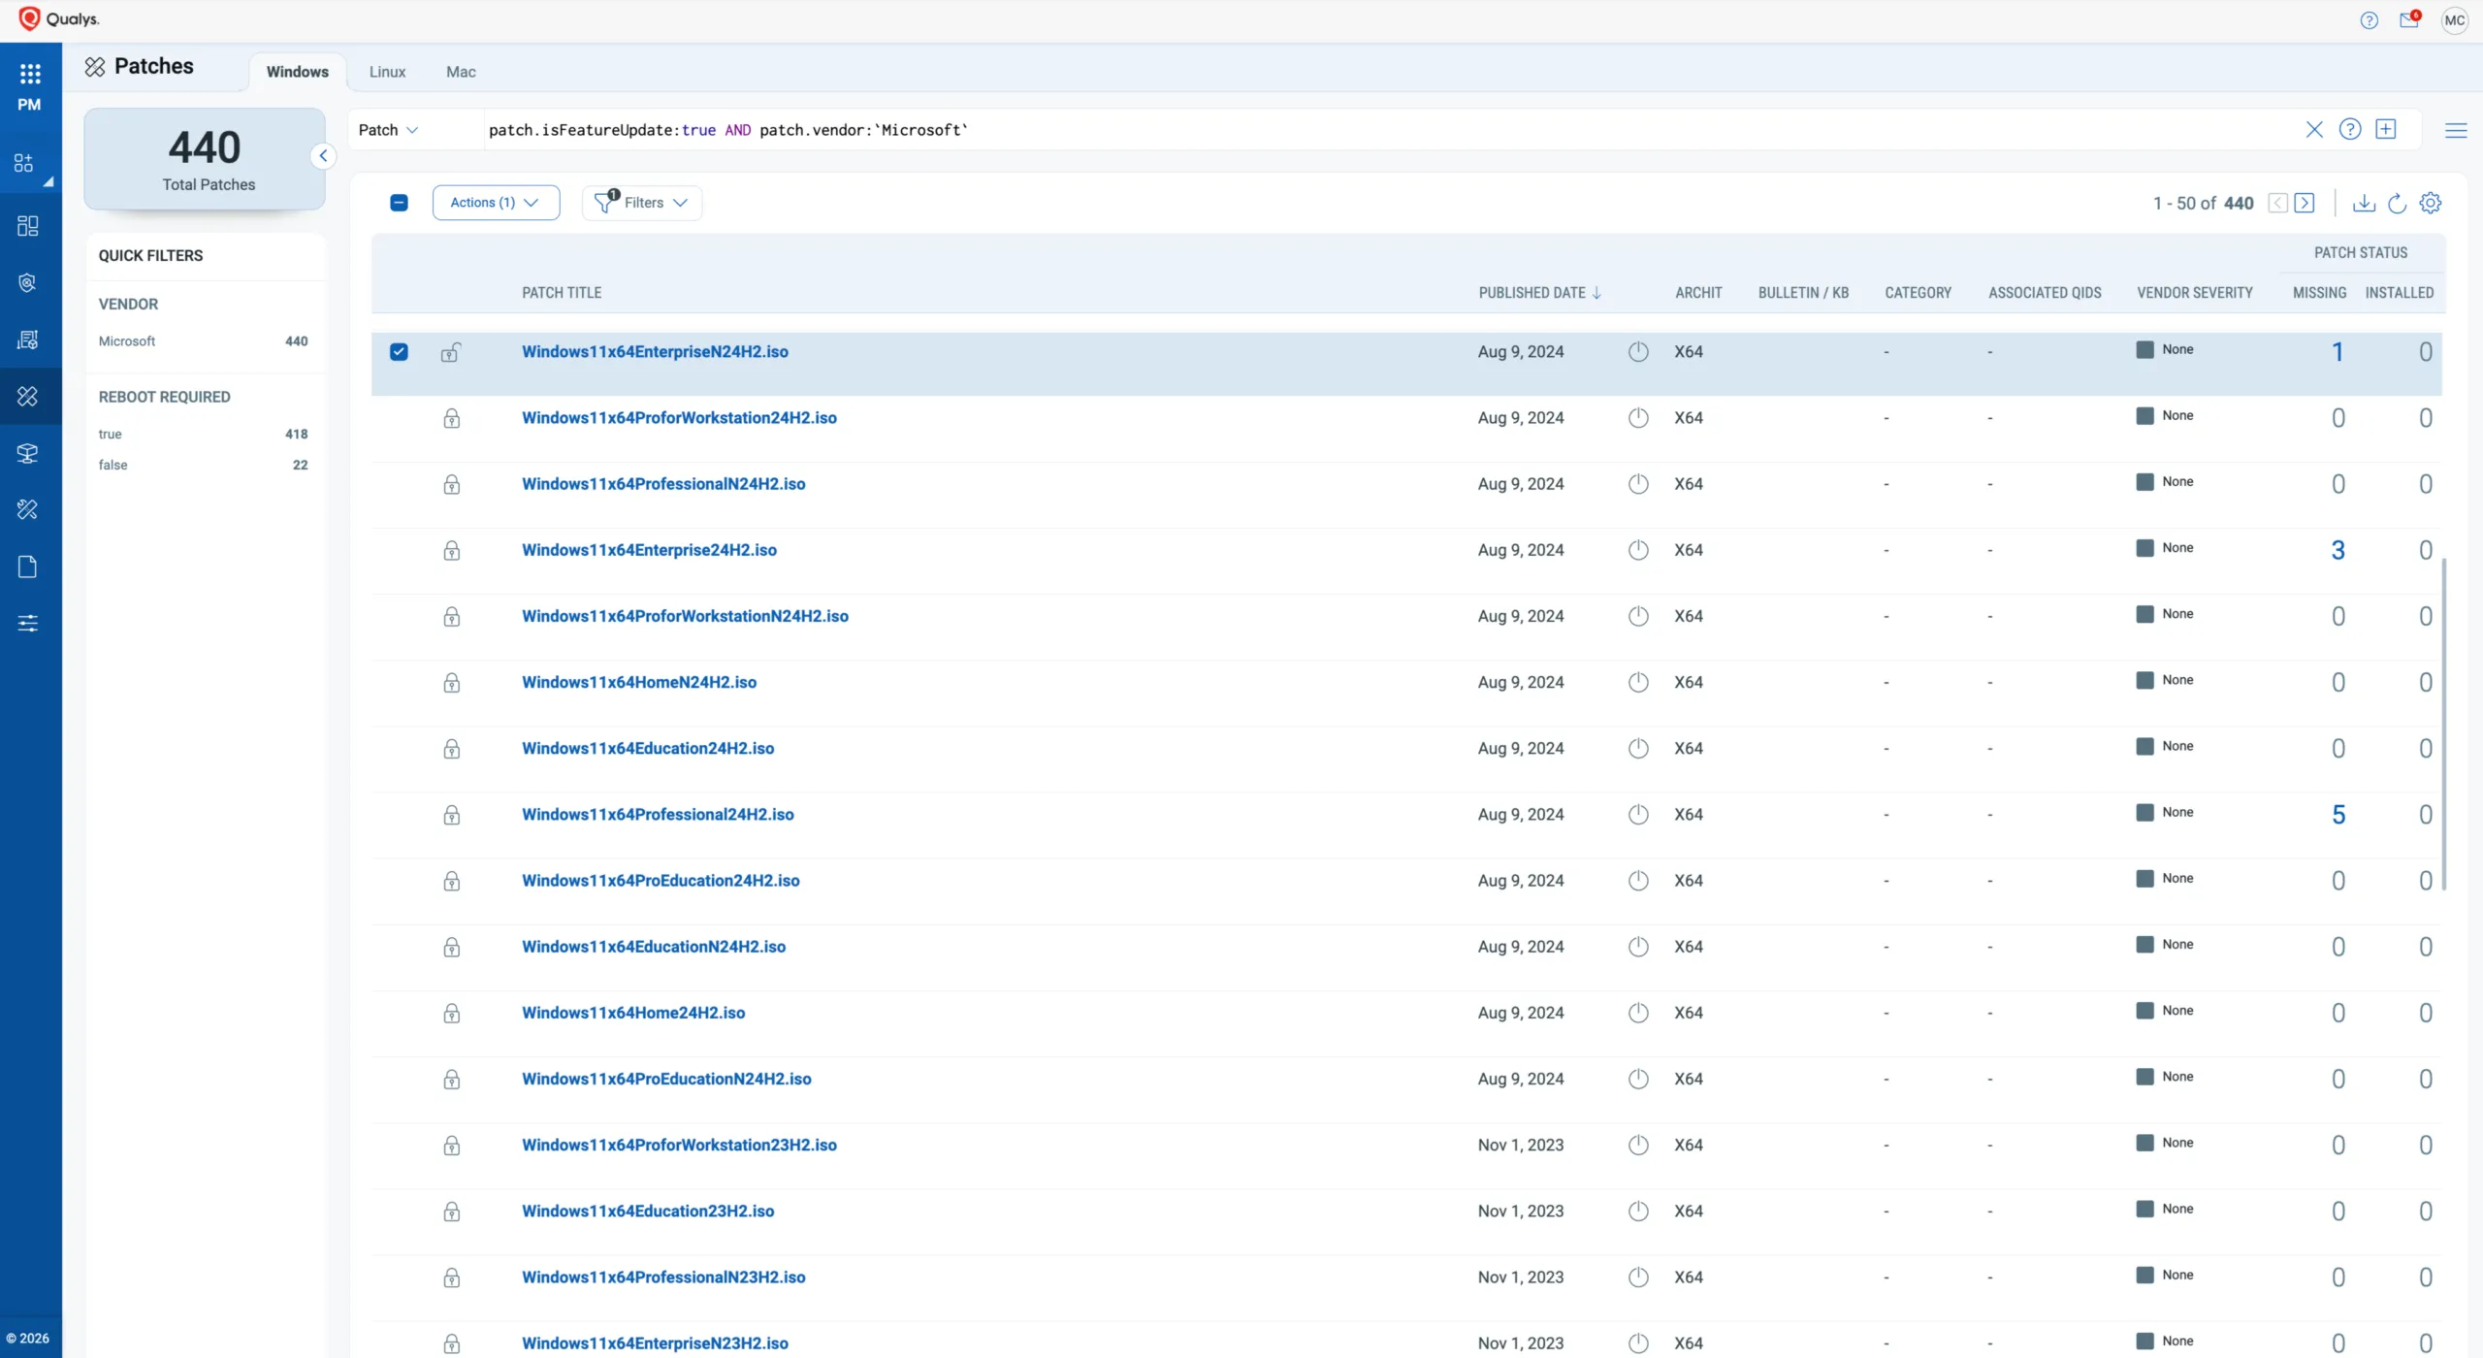Open the help icon in top bar
2483x1358 pixels.
point(2369,20)
